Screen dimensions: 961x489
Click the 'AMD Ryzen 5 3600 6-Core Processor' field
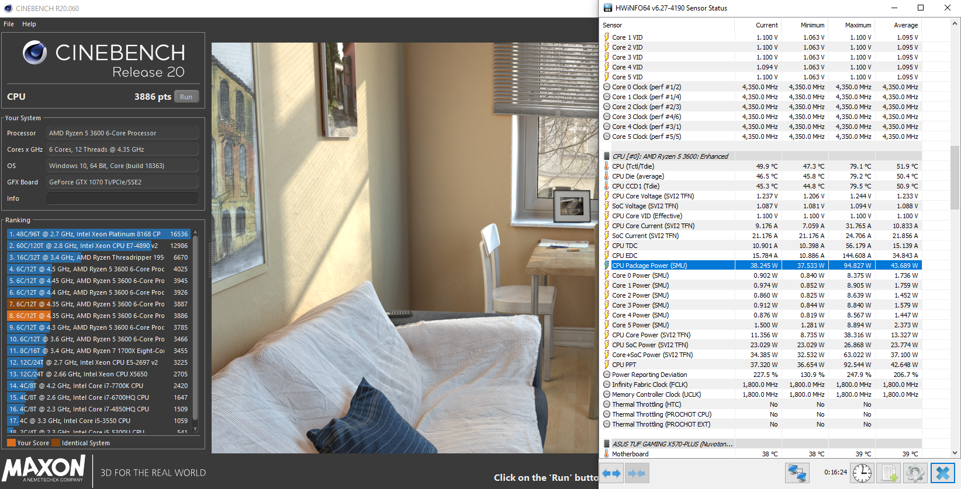(x=123, y=133)
